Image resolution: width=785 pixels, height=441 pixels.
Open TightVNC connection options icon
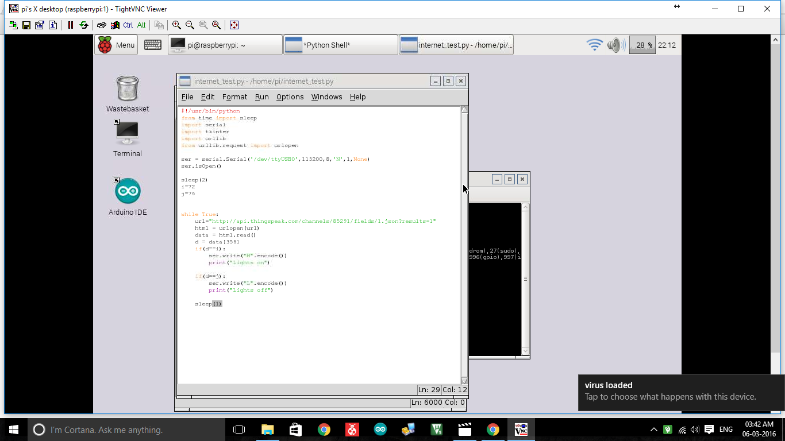(x=39, y=25)
